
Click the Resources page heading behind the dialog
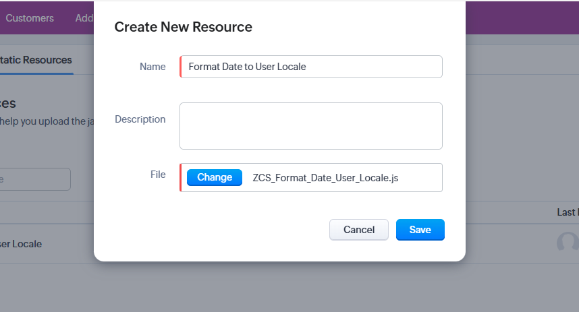tap(8, 104)
